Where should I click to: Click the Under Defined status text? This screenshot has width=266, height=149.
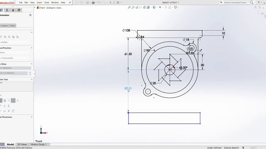point(214,148)
